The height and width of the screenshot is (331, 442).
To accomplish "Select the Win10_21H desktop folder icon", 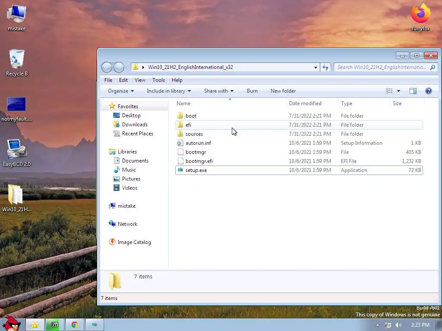I will coord(16,198).
